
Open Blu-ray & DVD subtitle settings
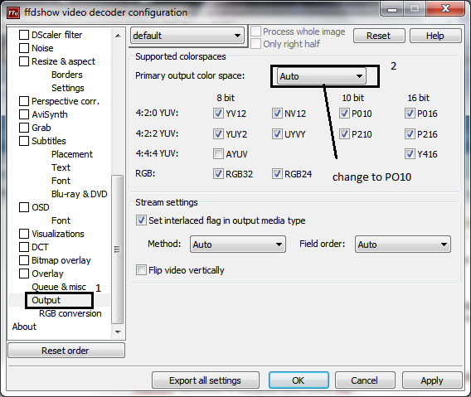80,194
